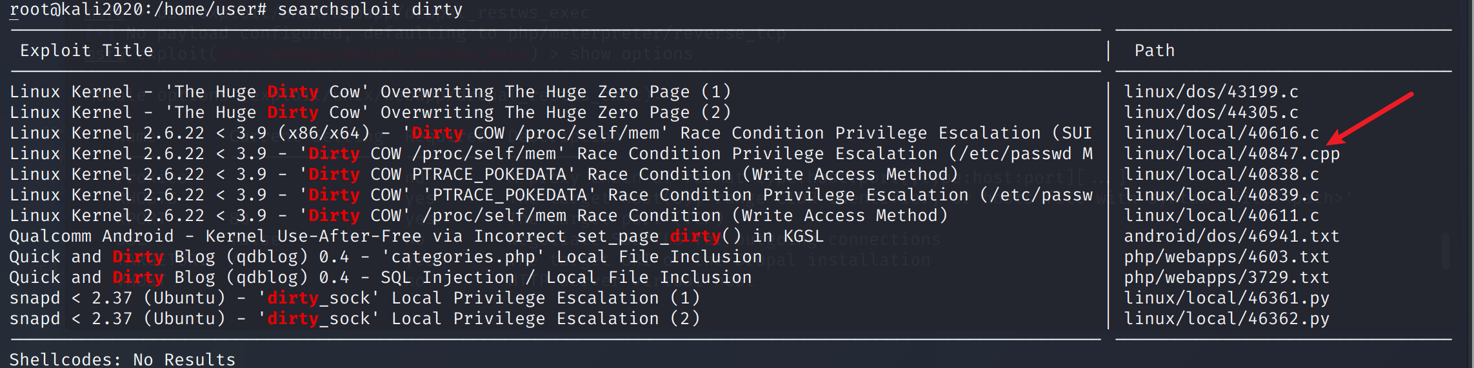
Task: Select the linux/dos/44305.c path
Action: [x=1211, y=113]
